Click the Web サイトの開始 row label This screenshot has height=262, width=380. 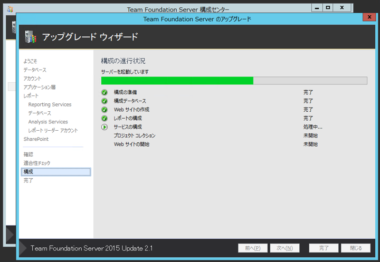[x=131, y=144]
